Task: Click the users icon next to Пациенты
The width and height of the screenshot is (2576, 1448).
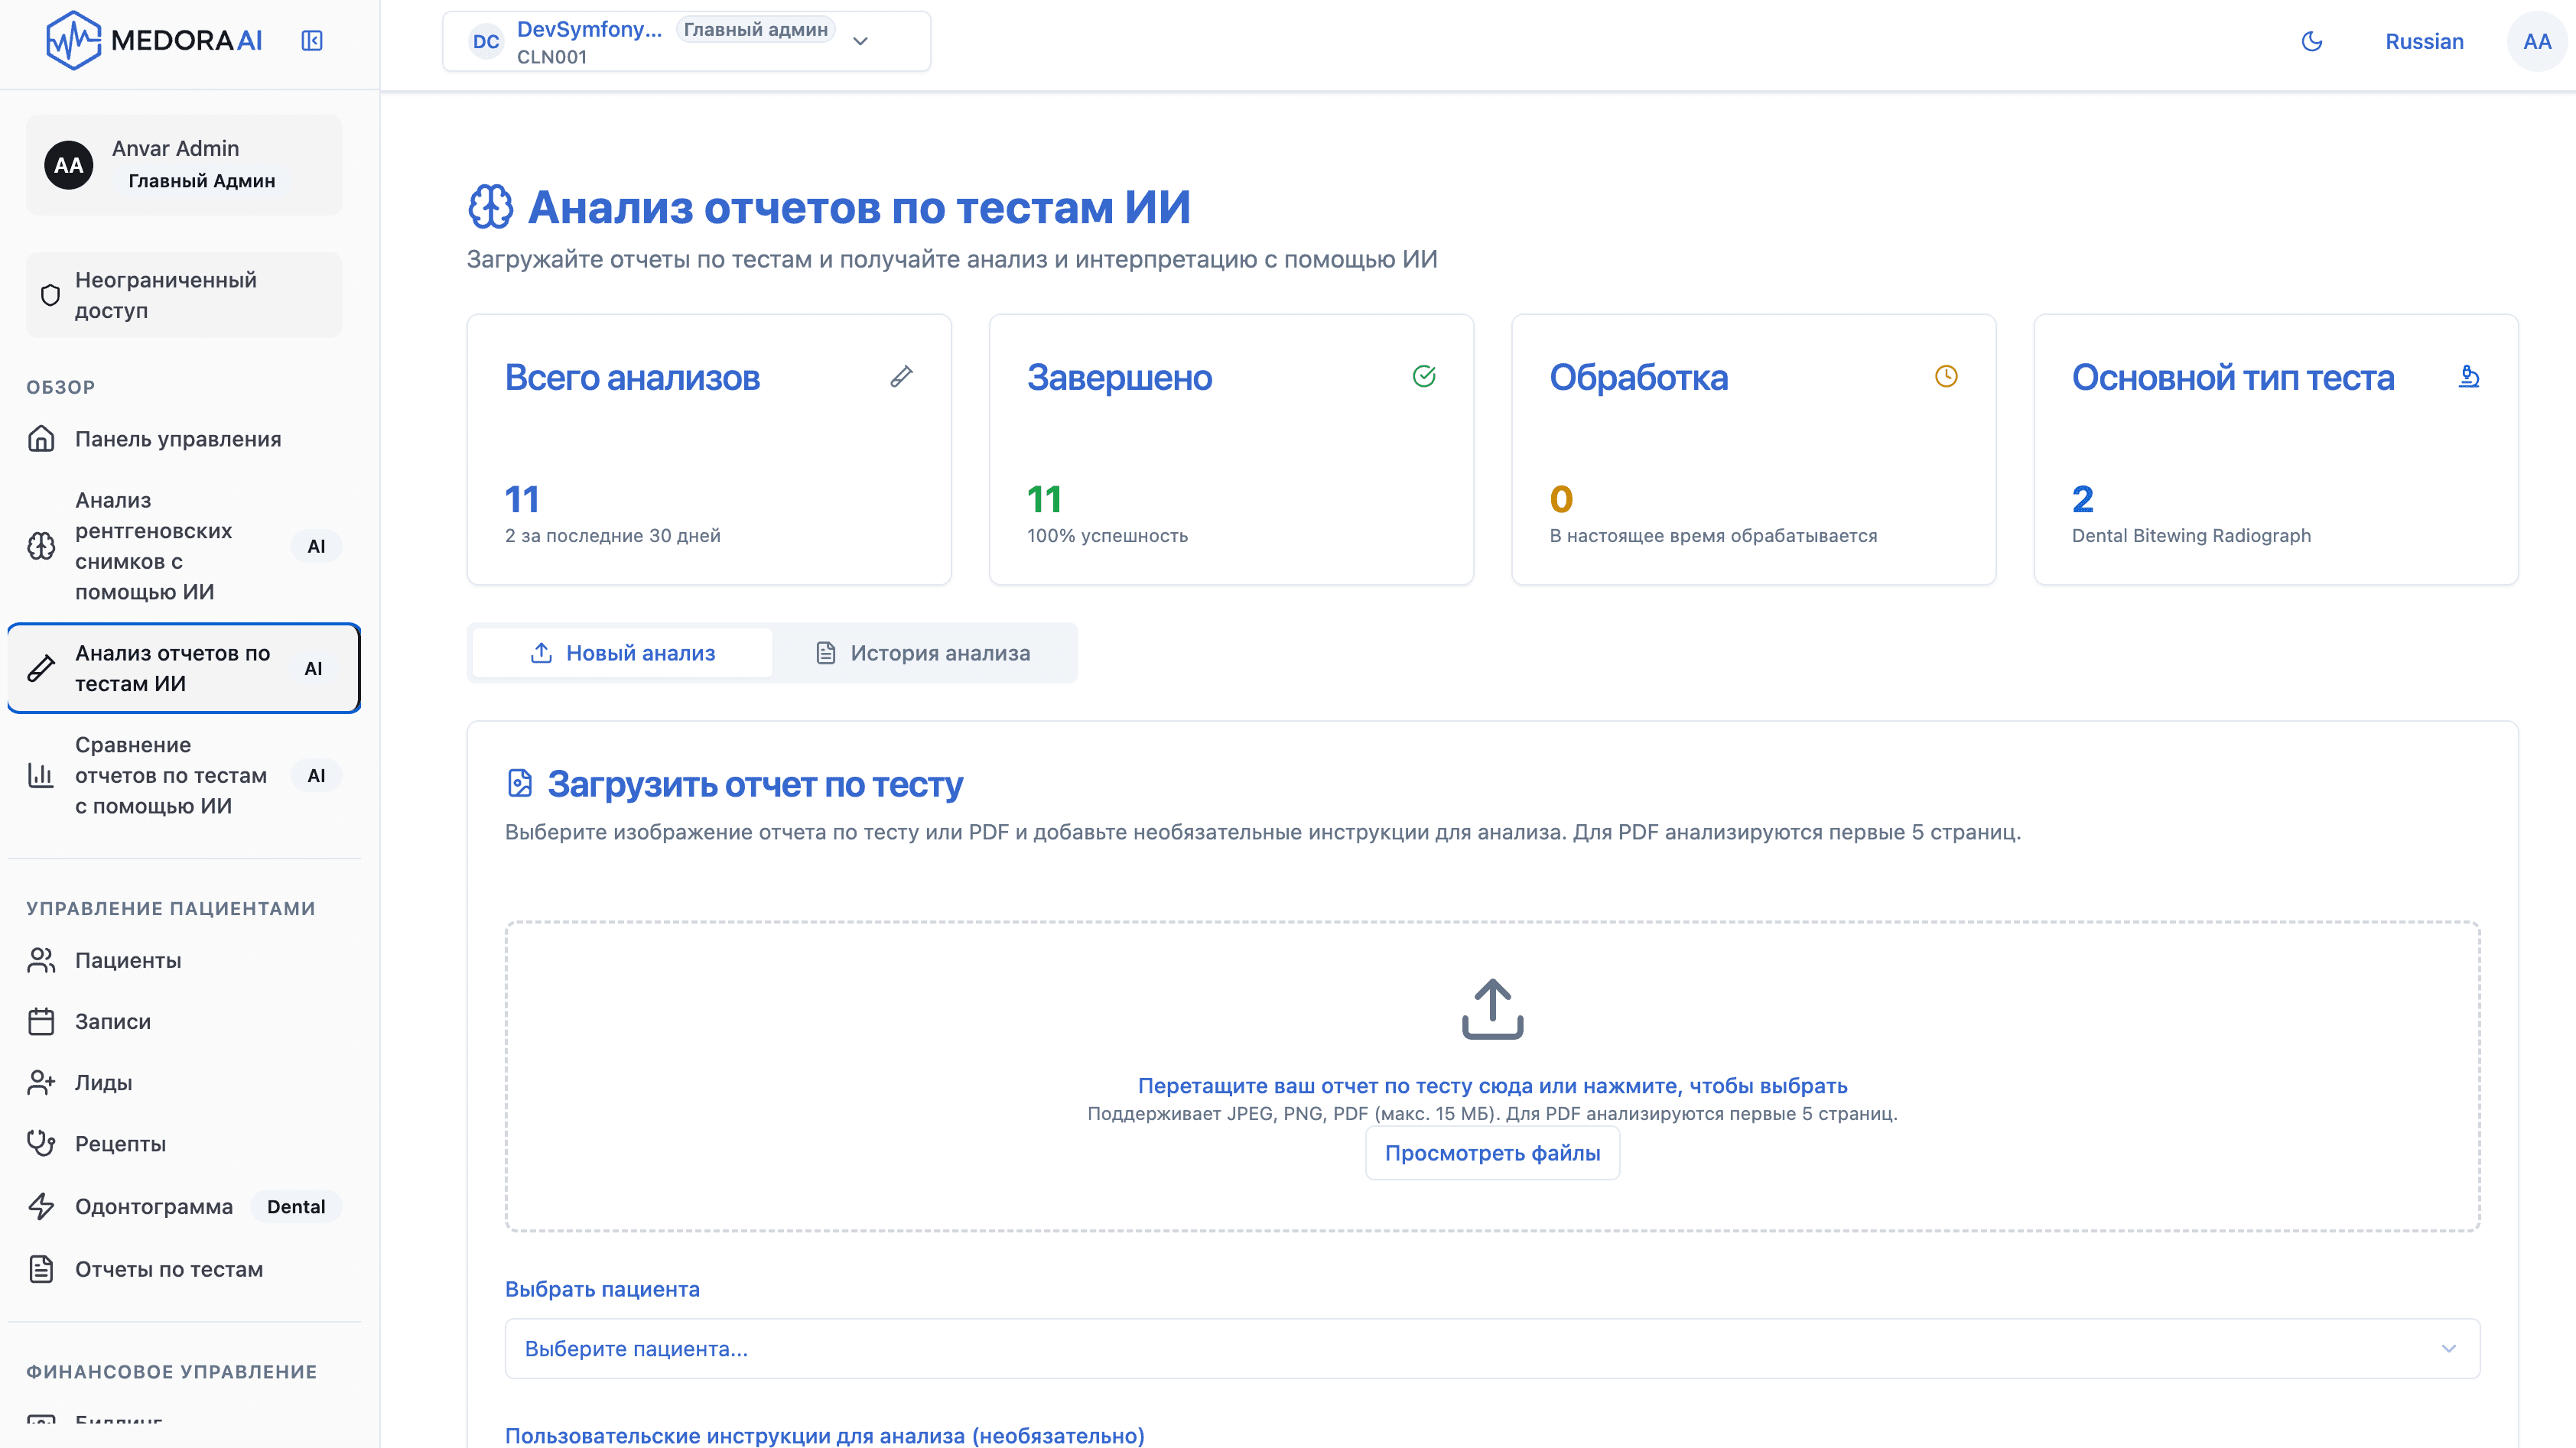Action: 41,960
